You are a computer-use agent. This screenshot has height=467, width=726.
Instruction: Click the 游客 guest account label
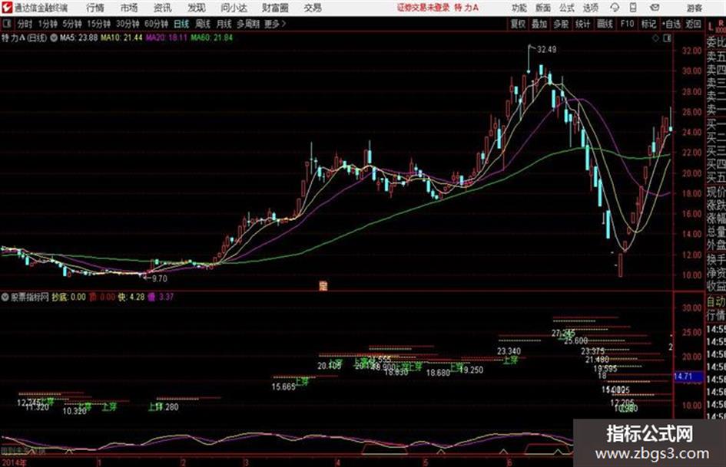tap(695, 8)
